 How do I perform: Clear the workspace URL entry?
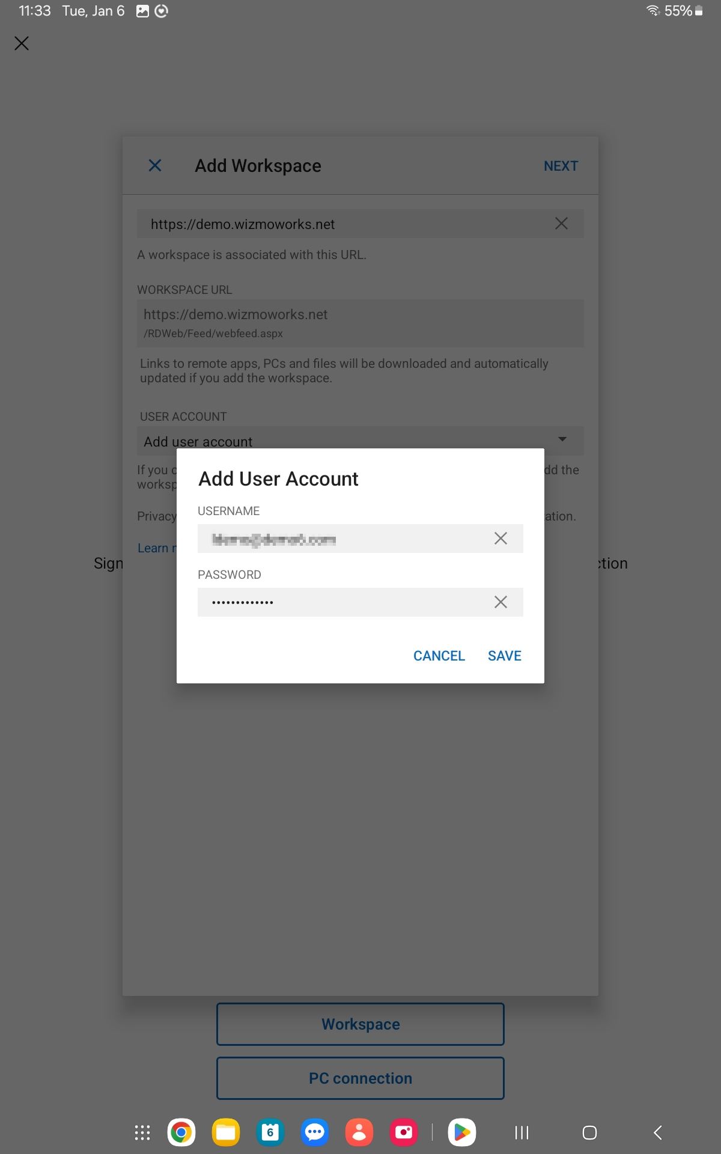(x=561, y=224)
